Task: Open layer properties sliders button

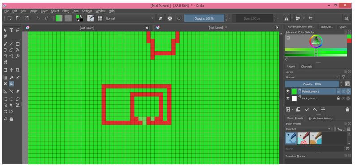Action: [x=323, y=110]
